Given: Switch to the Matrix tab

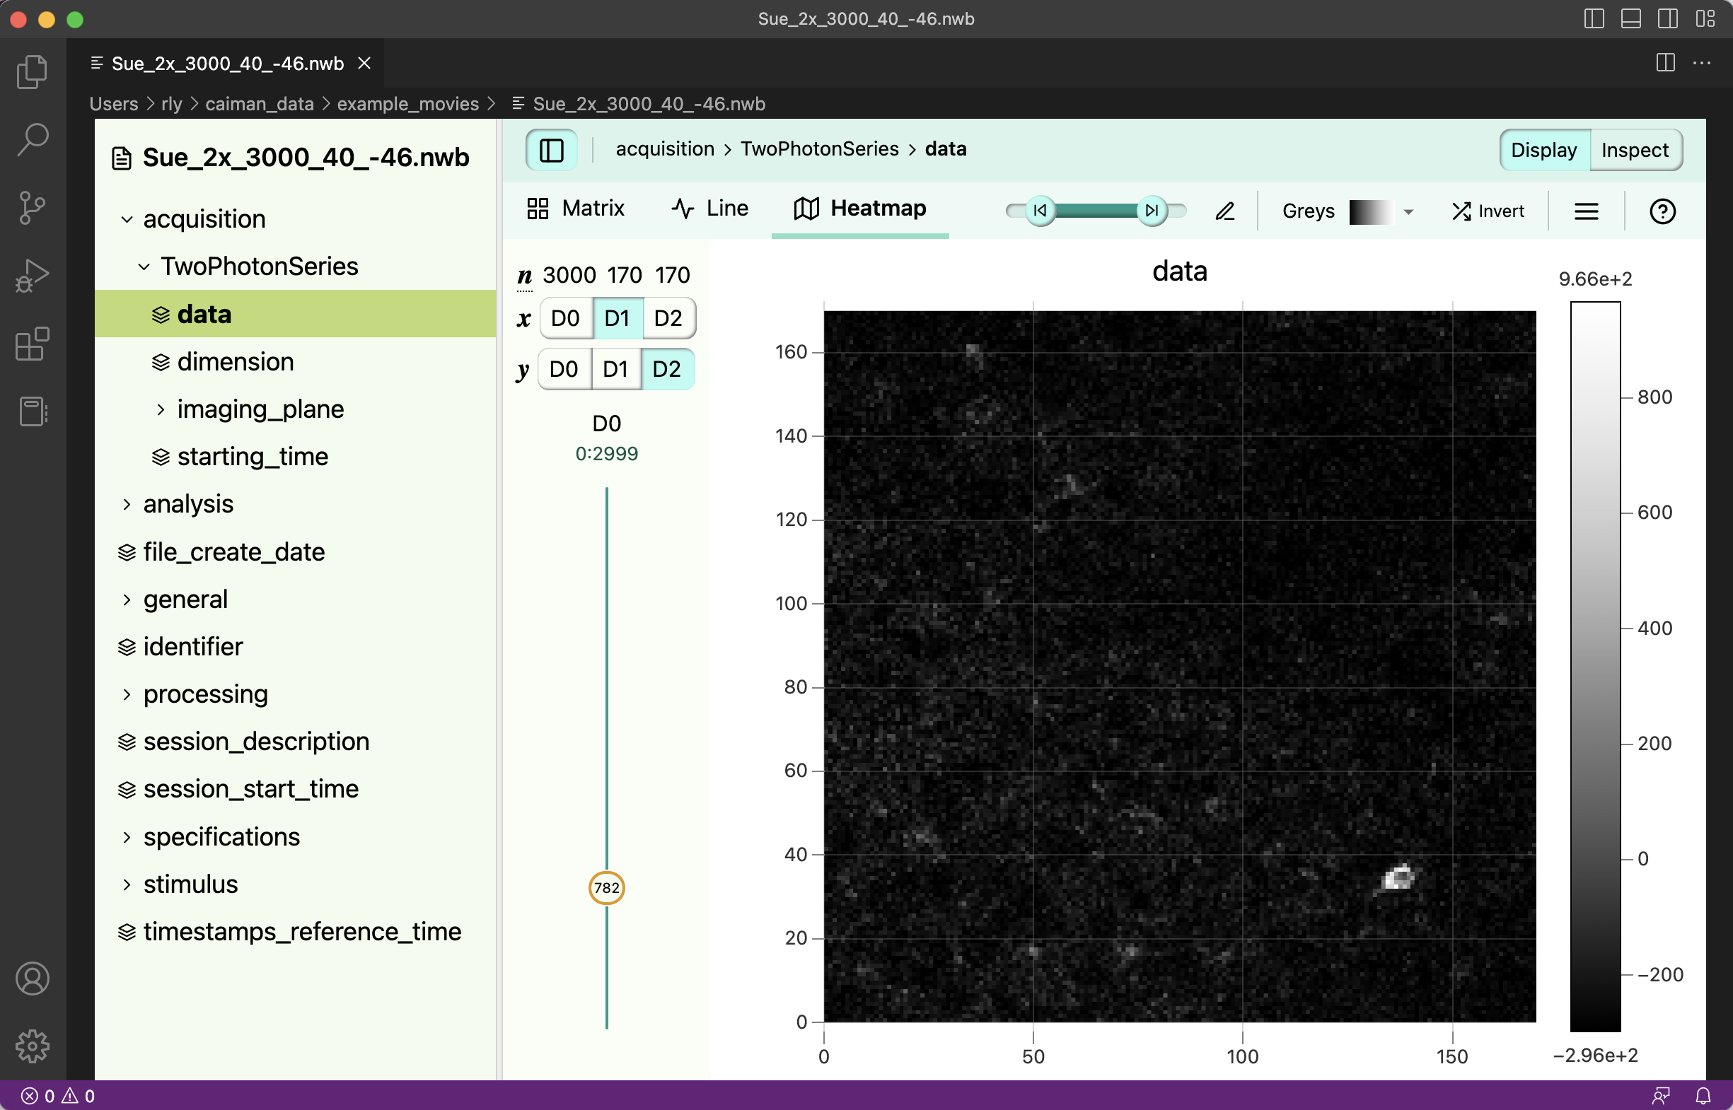Looking at the screenshot, I should click(576, 209).
